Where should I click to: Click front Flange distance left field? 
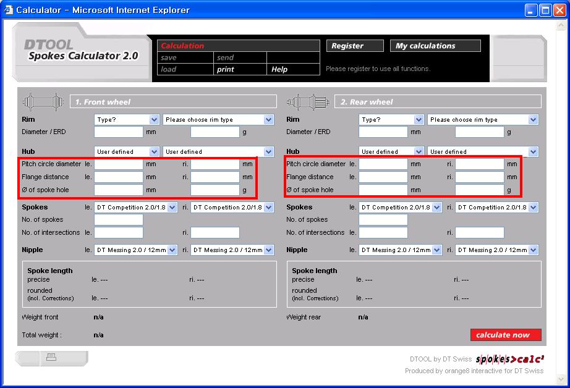[119, 177]
